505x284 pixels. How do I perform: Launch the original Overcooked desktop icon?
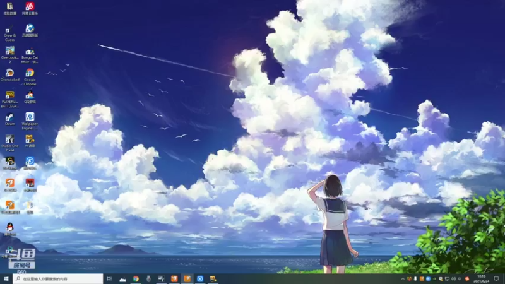coord(9,75)
